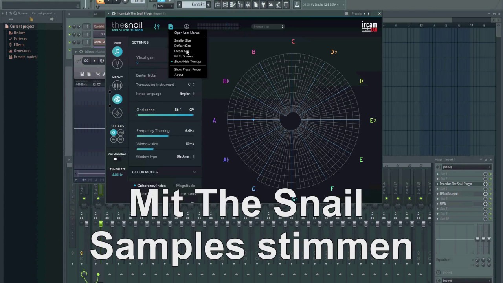
Task: Select the piano keys display icon
Action: [x=117, y=85]
